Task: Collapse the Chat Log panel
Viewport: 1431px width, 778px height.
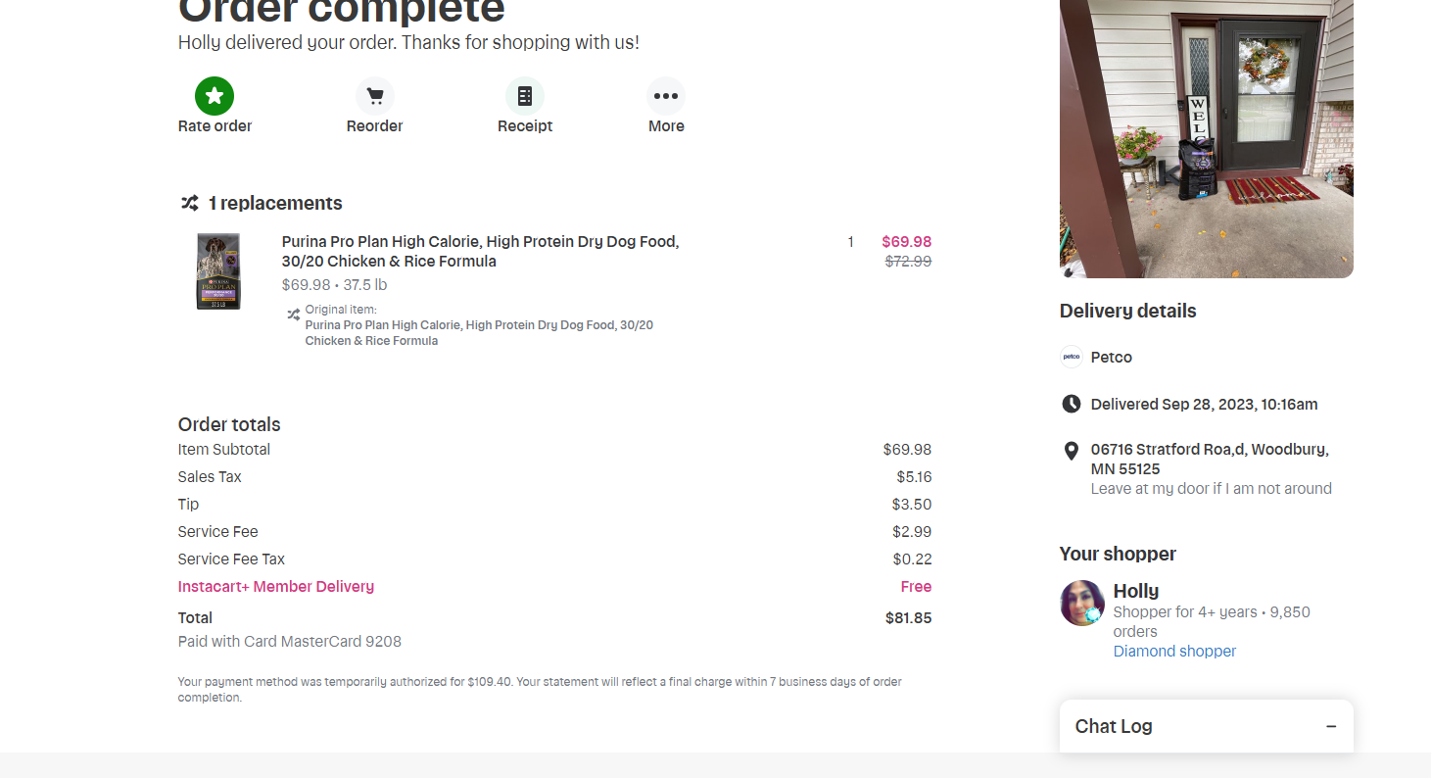Action: click(x=1331, y=726)
